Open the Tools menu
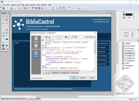 pyautogui.click(x=38, y=5)
